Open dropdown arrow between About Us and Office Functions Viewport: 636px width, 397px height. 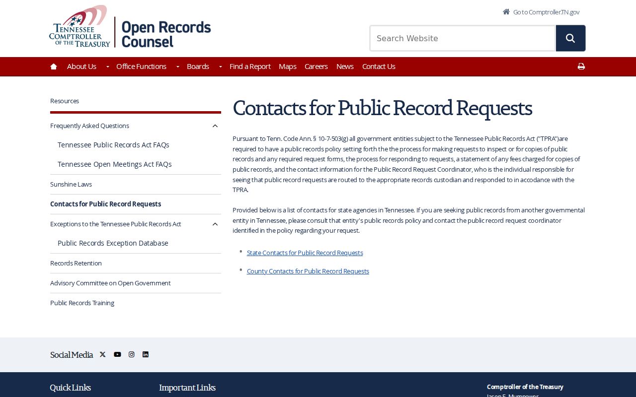pyautogui.click(x=107, y=66)
